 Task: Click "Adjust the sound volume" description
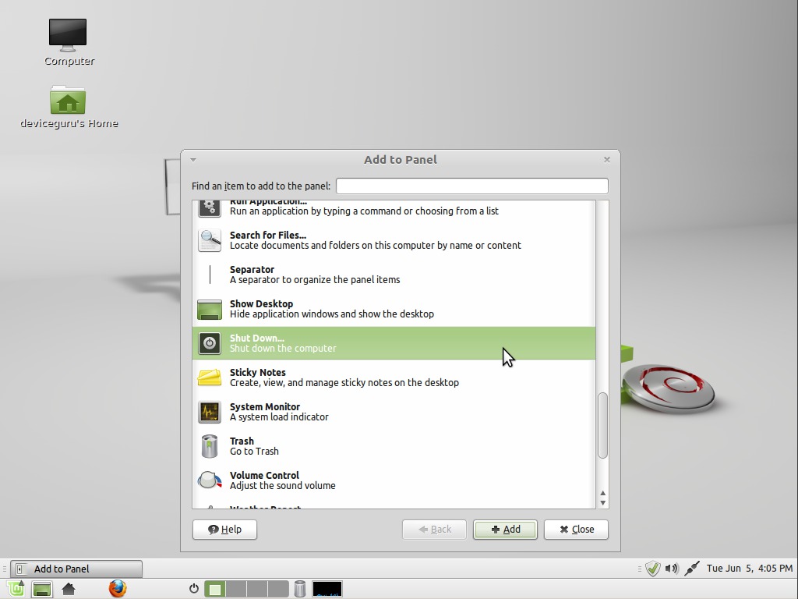click(x=282, y=485)
